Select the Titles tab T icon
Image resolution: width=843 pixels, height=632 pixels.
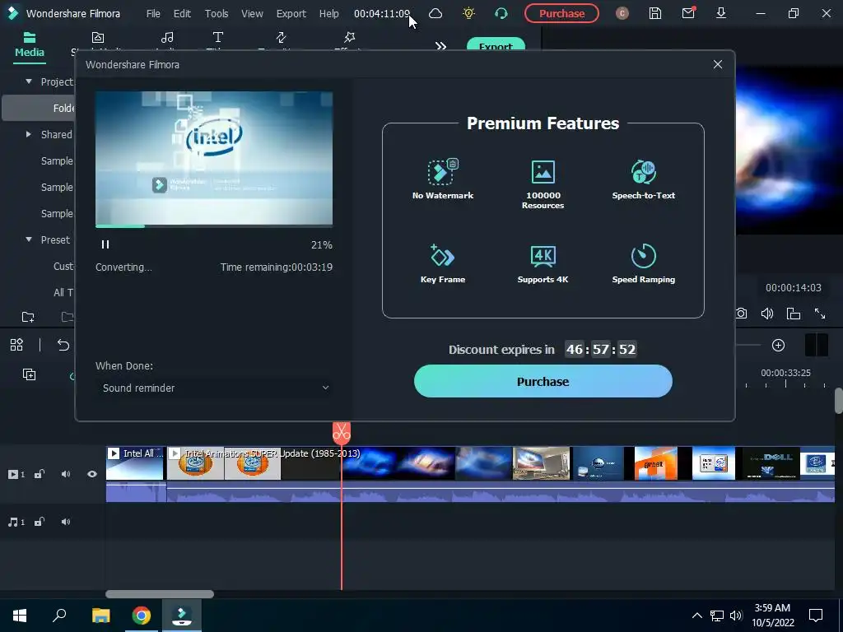pyautogui.click(x=217, y=37)
